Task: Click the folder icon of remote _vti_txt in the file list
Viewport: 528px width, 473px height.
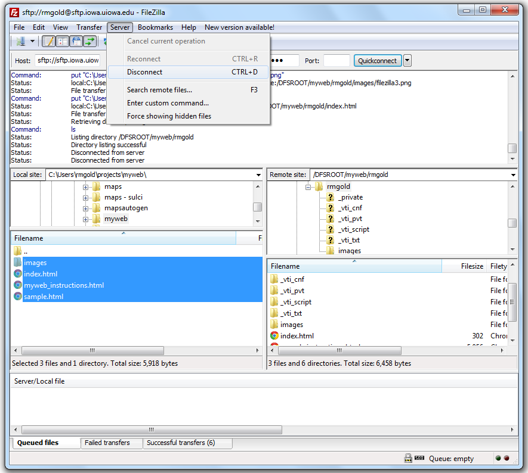Action: click(x=274, y=313)
